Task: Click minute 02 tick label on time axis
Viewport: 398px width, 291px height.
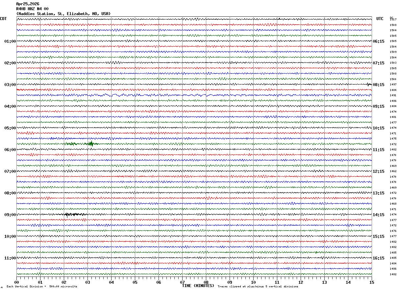Action: [x=64, y=282]
